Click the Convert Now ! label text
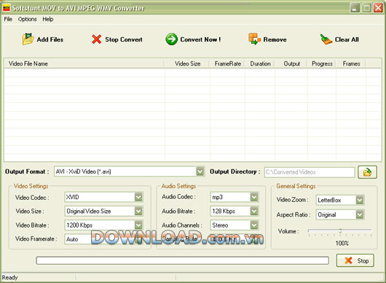The width and height of the screenshot is (386, 283). [x=200, y=39]
